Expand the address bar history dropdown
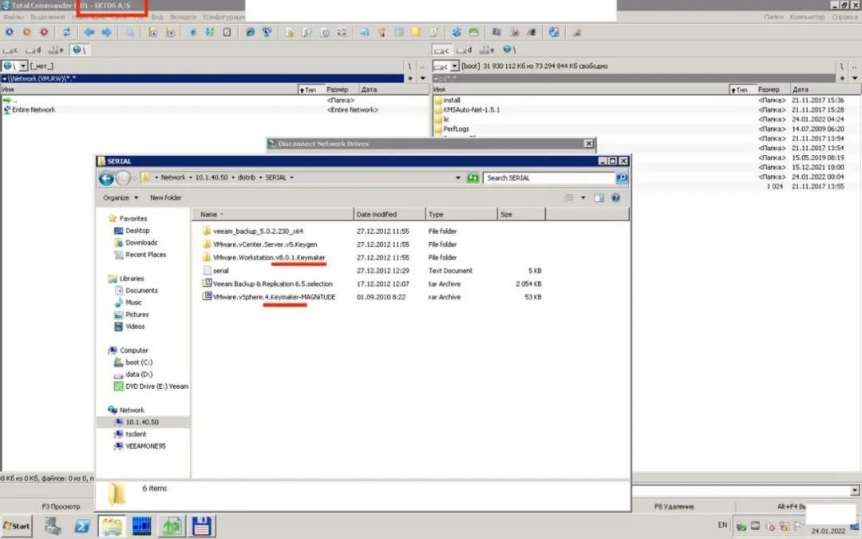 (458, 178)
